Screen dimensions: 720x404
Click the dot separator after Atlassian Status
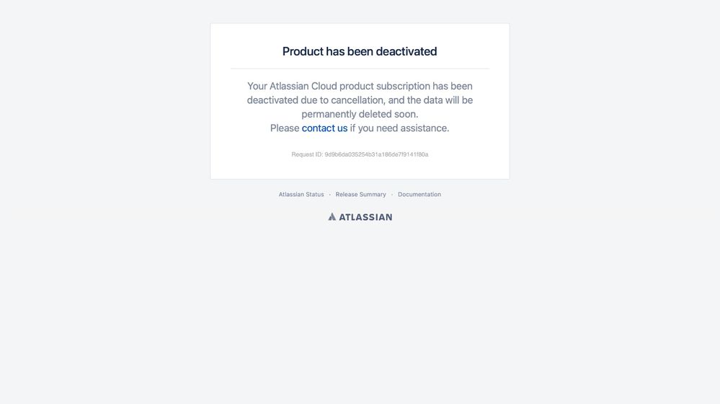pos(329,195)
